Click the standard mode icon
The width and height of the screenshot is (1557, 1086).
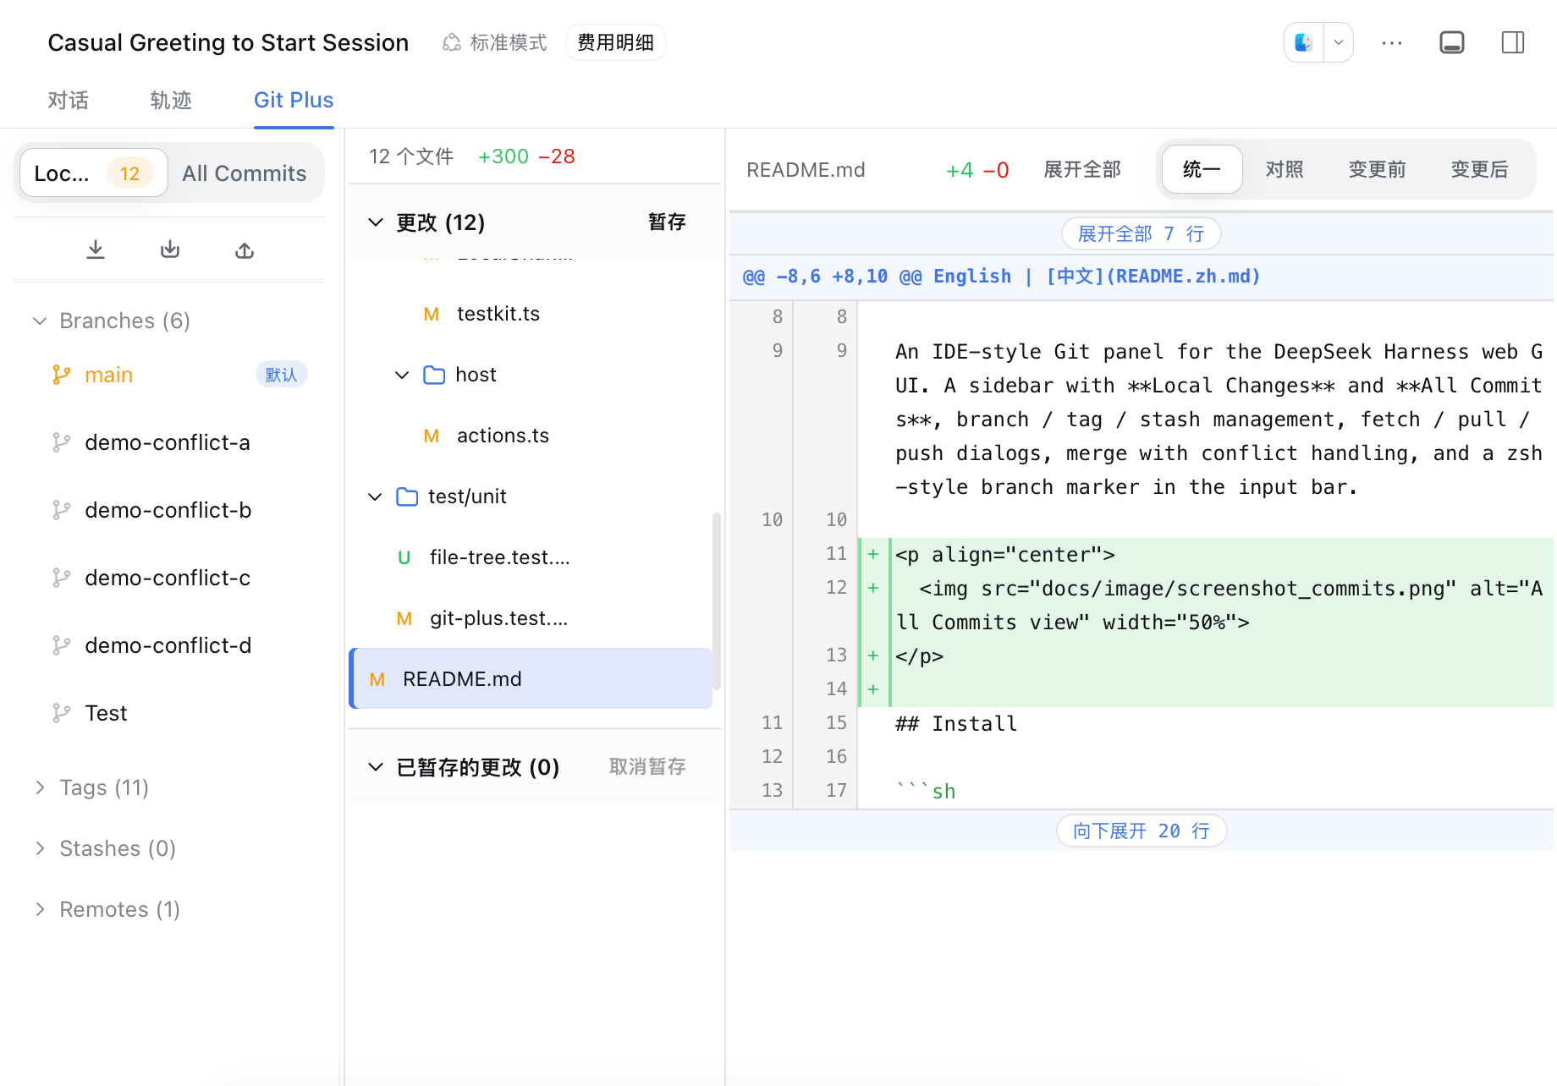452,42
